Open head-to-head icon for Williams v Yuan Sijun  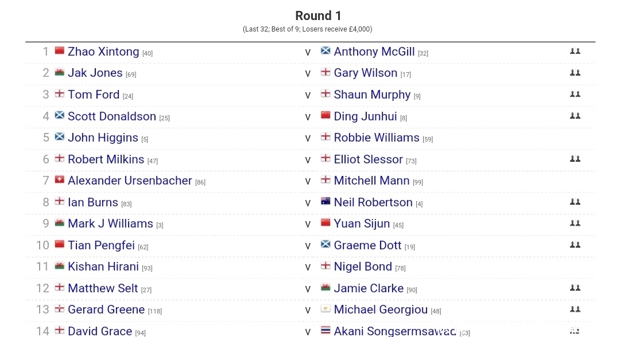coord(575,224)
